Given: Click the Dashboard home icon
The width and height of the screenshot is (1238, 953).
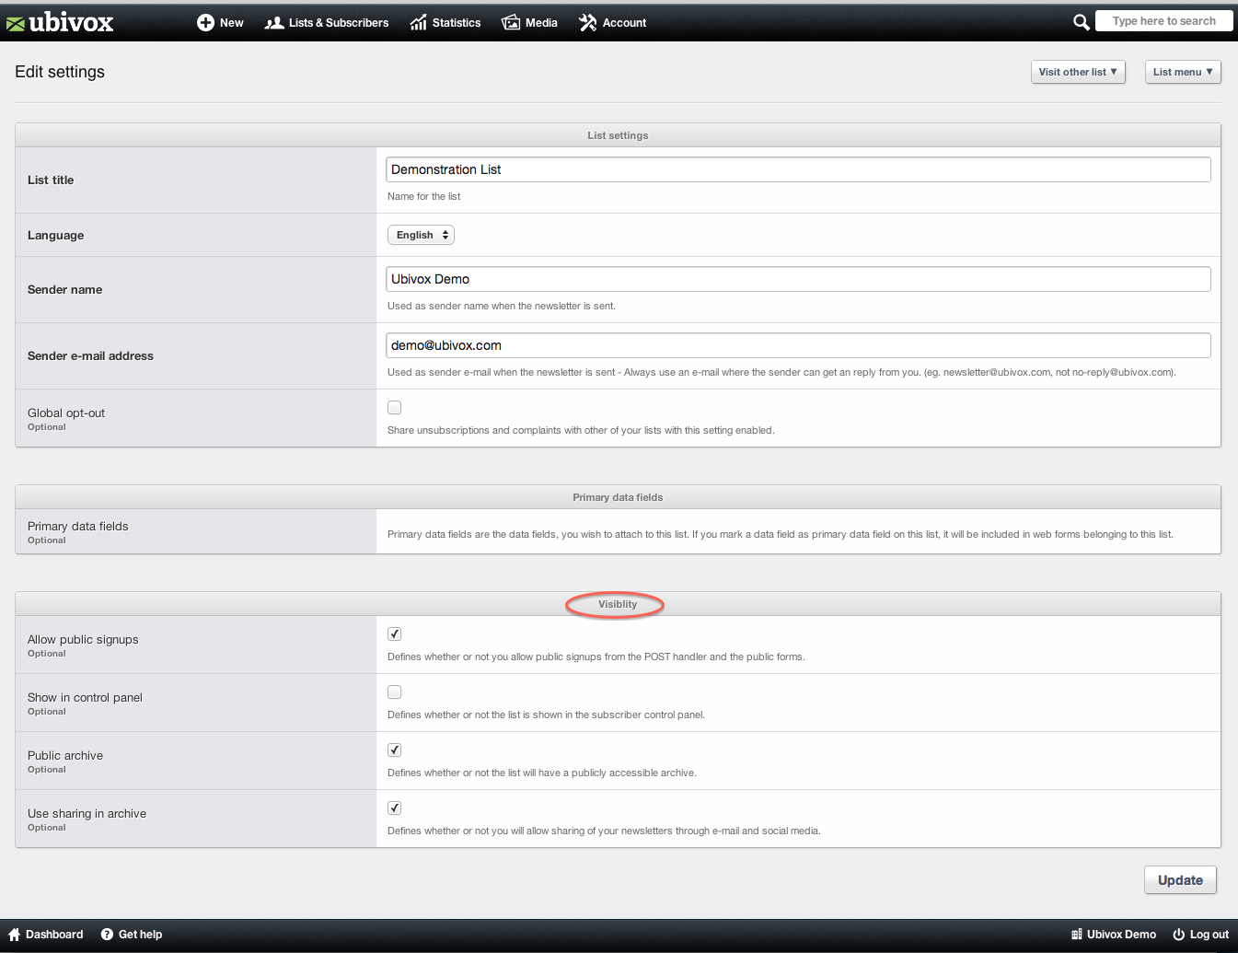Looking at the screenshot, I should (14, 935).
